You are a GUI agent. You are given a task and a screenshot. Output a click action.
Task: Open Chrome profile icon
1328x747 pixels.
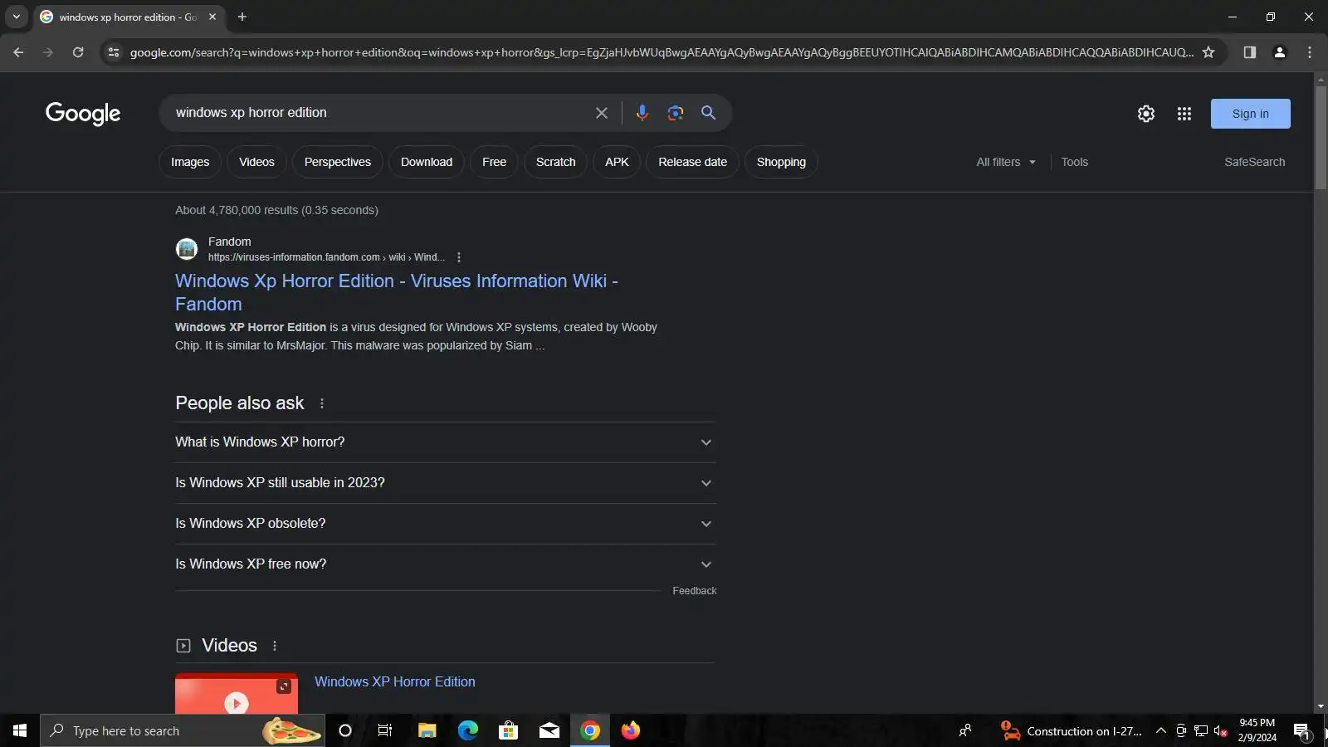[1280, 52]
